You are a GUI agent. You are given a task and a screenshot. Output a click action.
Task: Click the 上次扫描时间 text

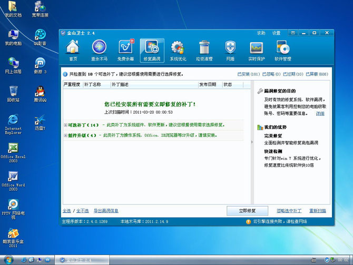point(138,112)
